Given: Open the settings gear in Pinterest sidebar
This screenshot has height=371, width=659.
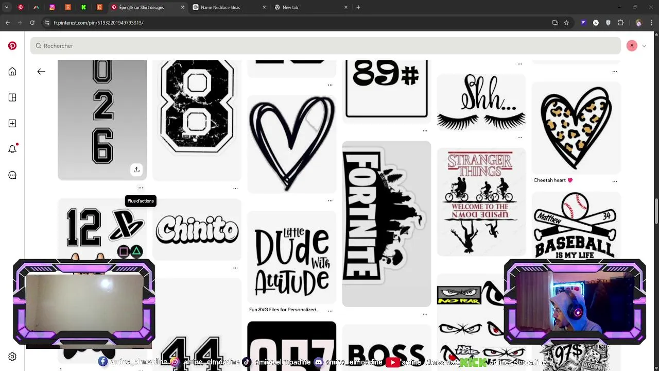Looking at the screenshot, I should click(12, 357).
